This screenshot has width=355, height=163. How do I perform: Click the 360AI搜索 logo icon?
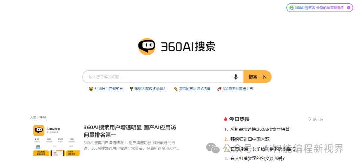[147, 46]
